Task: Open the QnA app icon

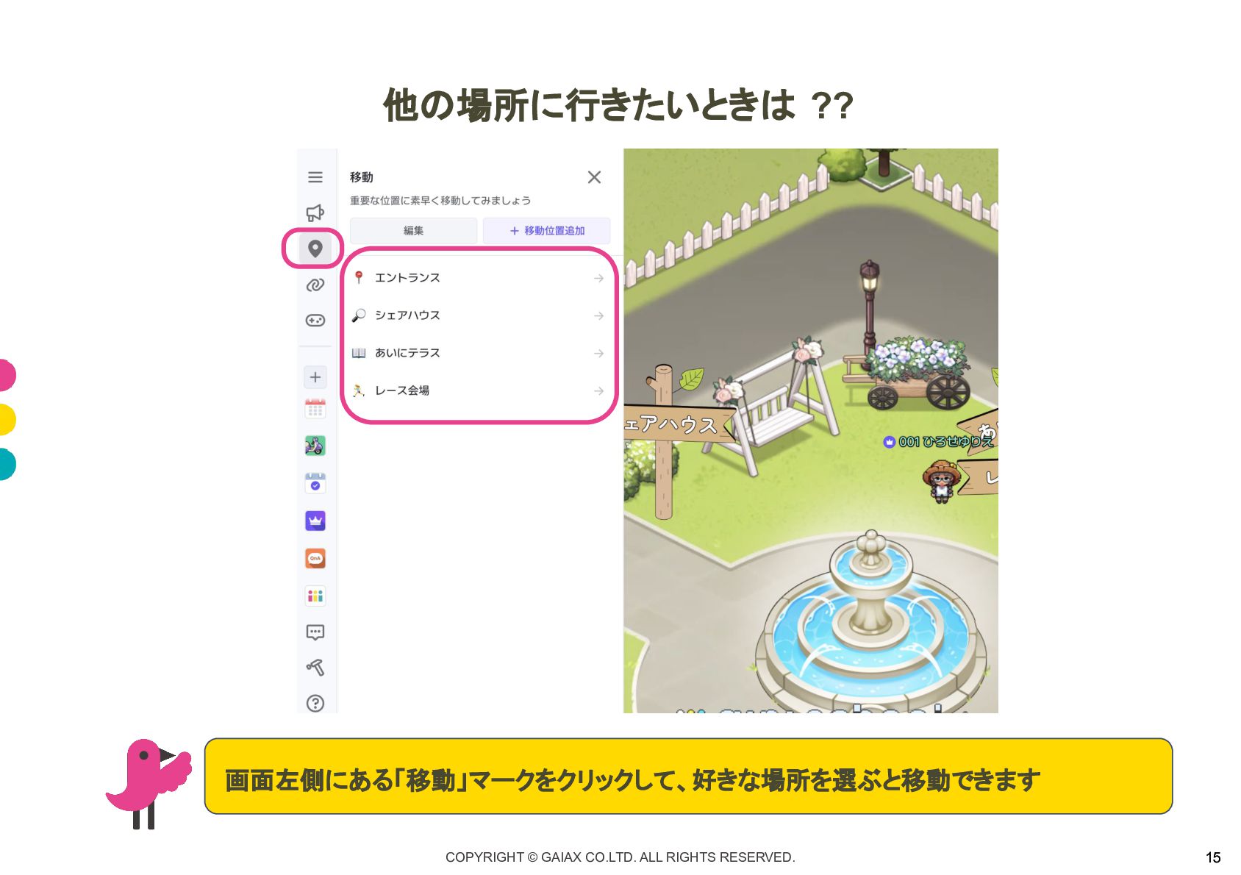Action: coord(315,558)
